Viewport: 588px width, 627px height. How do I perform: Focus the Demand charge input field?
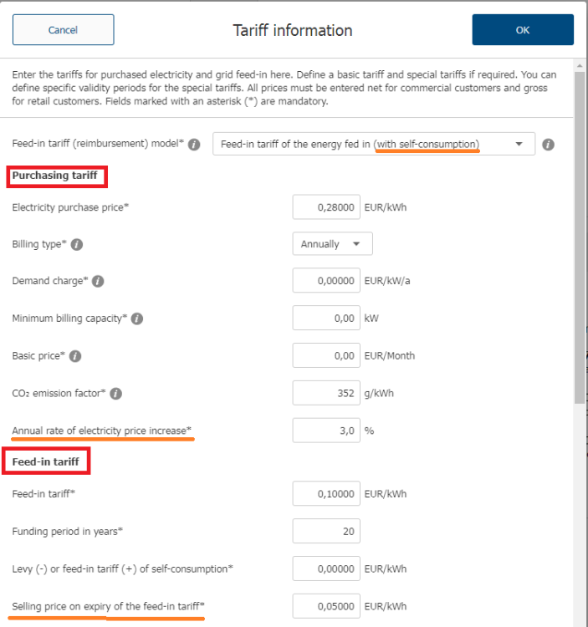[326, 281]
